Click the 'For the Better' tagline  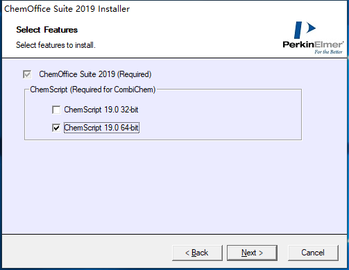click(x=328, y=52)
